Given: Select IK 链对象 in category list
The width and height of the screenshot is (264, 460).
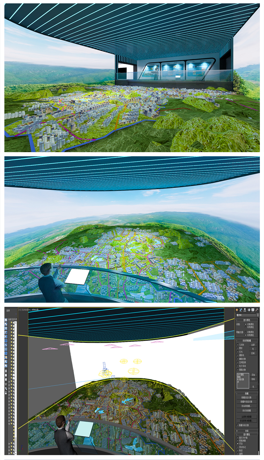Looking at the screenshot, I should (241, 379).
